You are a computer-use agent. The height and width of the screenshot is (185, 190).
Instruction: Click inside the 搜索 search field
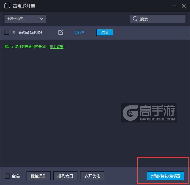coord(158,19)
